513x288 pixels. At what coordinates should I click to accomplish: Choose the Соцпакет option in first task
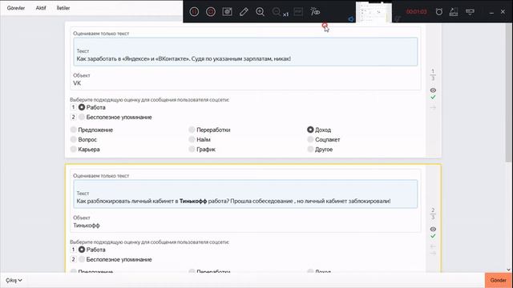(x=310, y=139)
